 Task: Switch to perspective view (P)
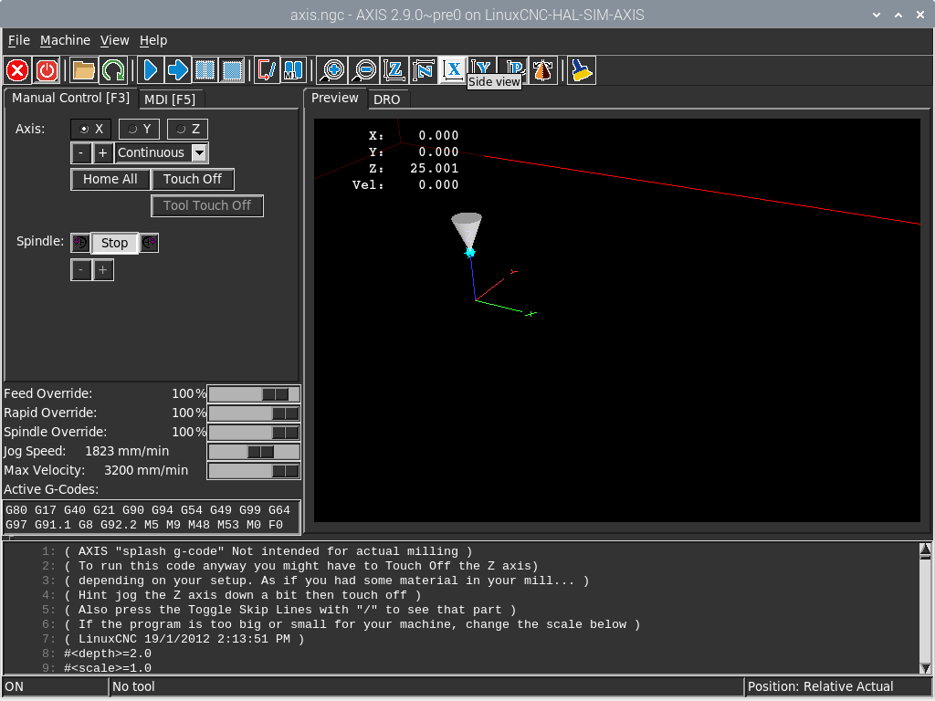click(x=513, y=66)
